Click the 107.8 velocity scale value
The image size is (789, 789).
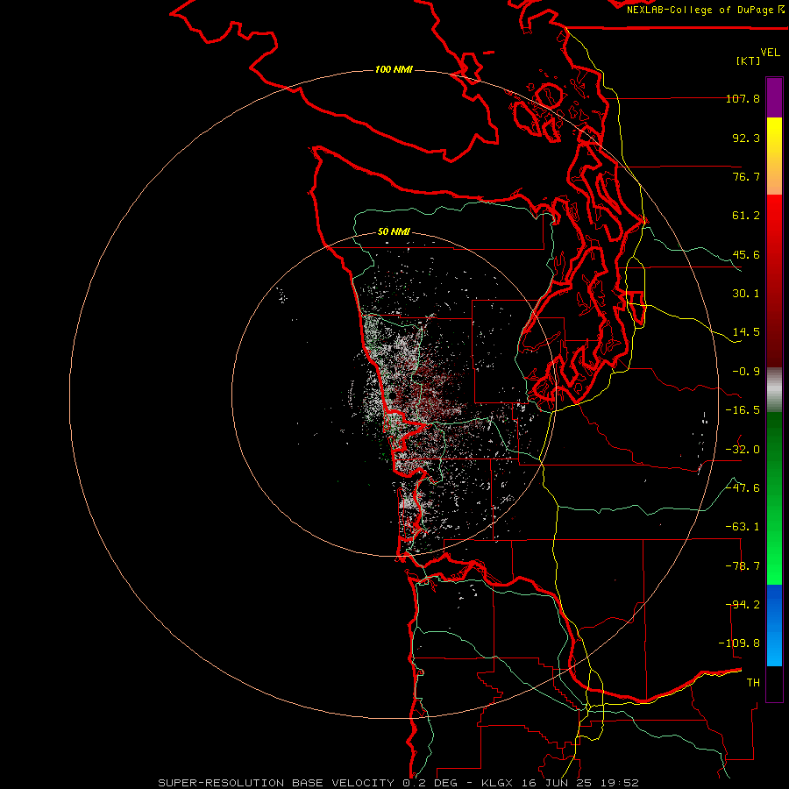coord(743,98)
